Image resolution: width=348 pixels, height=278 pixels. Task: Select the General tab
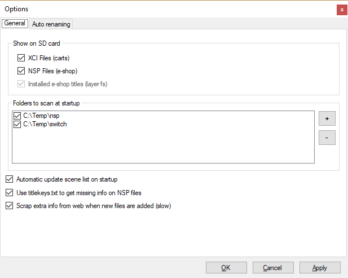[x=15, y=24]
